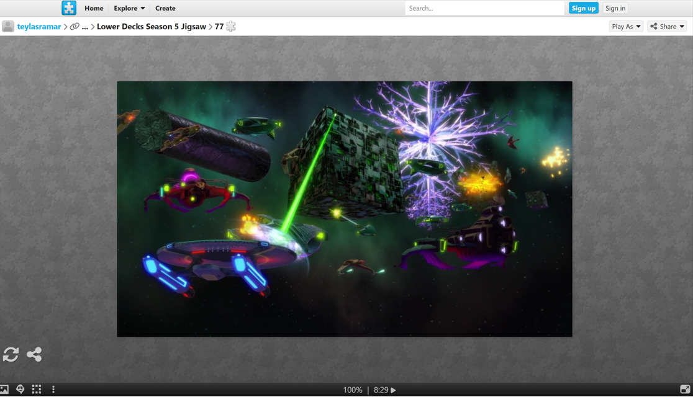
Task: Click the 77 pieces count in breadcrumb
Action: (219, 27)
